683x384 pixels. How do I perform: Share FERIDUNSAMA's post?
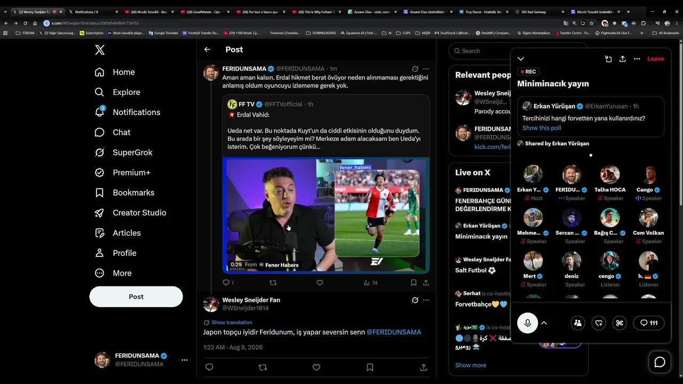(426, 283)
